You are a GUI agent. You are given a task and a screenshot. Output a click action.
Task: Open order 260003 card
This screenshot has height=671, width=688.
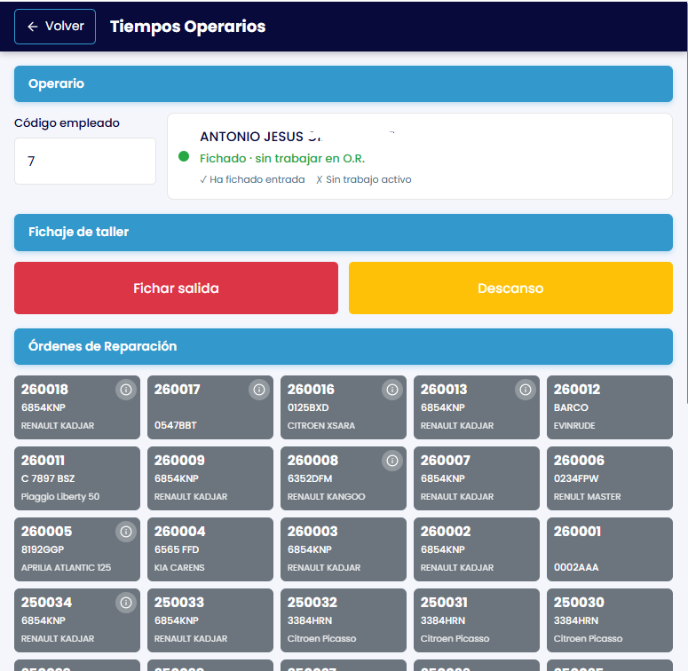(x=344, y=549)
